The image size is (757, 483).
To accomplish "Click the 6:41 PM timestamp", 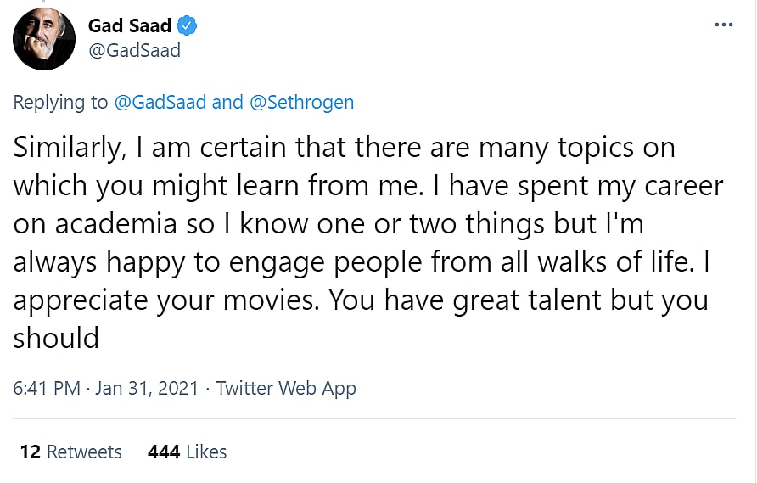I will [x=47, y=389].
